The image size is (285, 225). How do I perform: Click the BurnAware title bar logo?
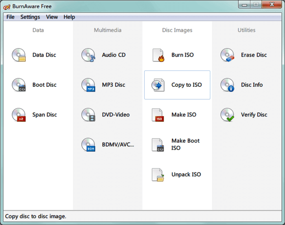point(7,7)
